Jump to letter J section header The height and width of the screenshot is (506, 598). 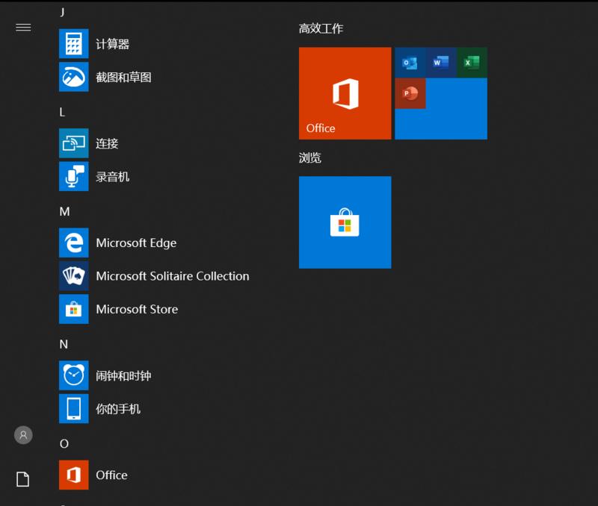point(63,12)
